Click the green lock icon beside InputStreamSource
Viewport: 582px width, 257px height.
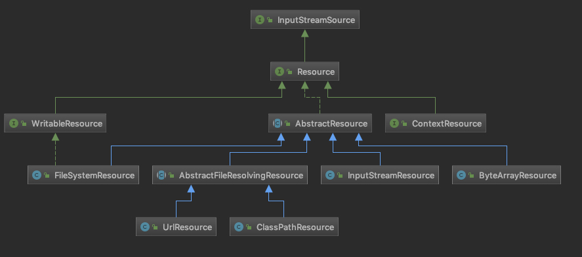pos(270,20)
